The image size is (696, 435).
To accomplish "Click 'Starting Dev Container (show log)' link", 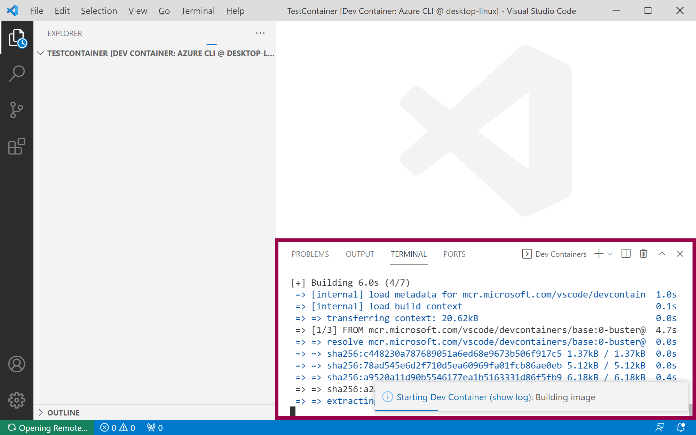I will pos(464,397).
